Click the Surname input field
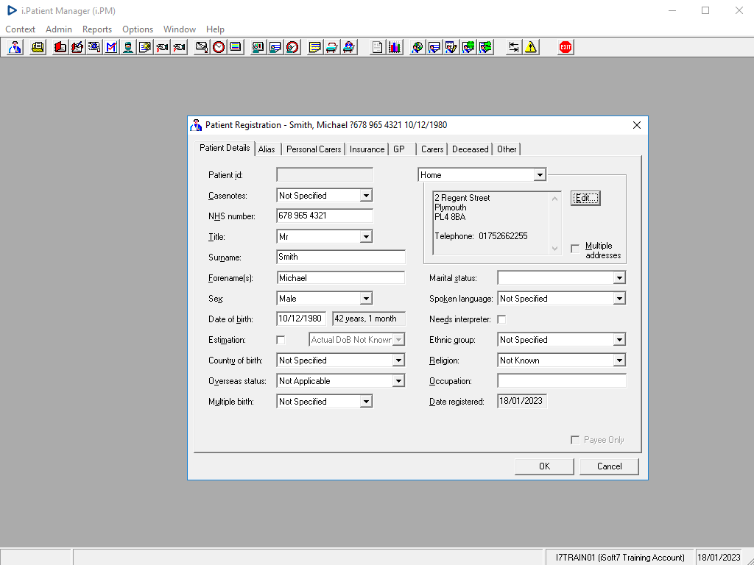 coord(341,257)
